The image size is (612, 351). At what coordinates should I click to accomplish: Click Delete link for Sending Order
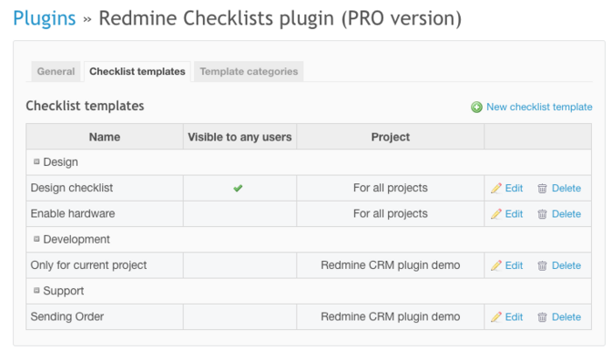click(x=566, y=317)
